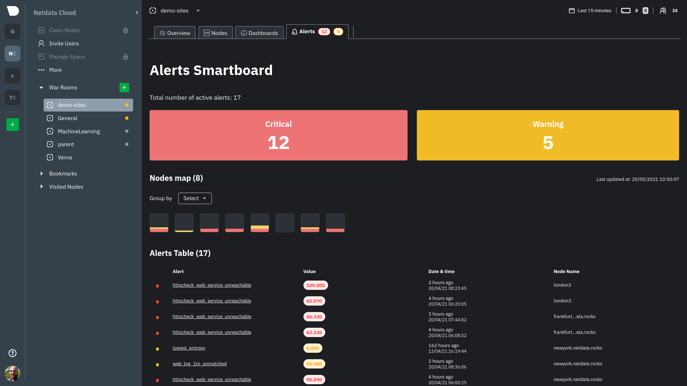Show More options in sidebar

coord(50,70)
